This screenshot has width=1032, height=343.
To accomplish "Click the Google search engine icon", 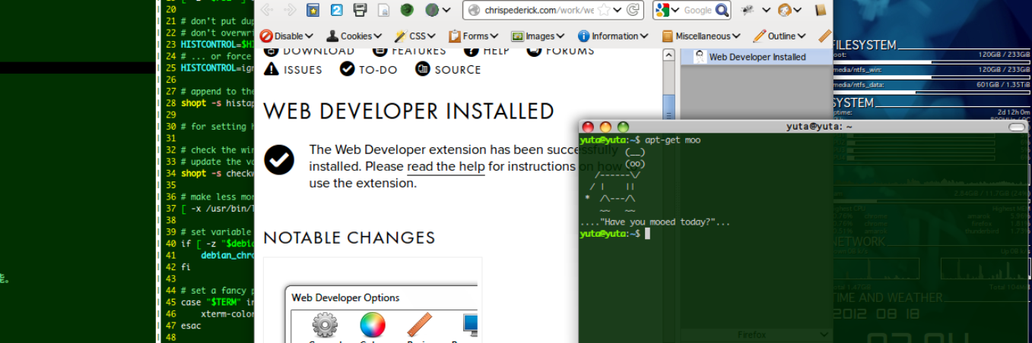I will [662, 10].
